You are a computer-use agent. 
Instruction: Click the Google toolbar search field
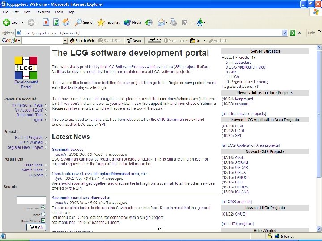pyautogui.click(x=42, y=41)
